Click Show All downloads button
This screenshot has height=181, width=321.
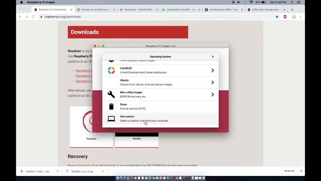click(289, 171)
